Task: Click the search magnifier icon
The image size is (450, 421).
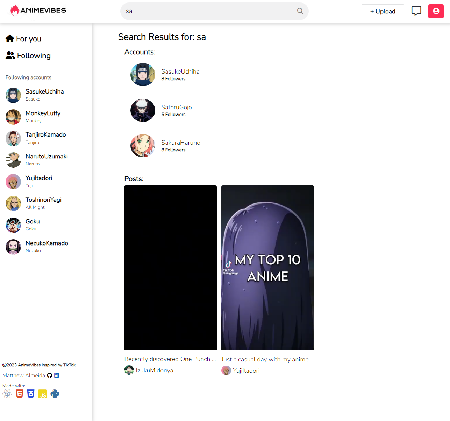Action: tap(300, 11)
